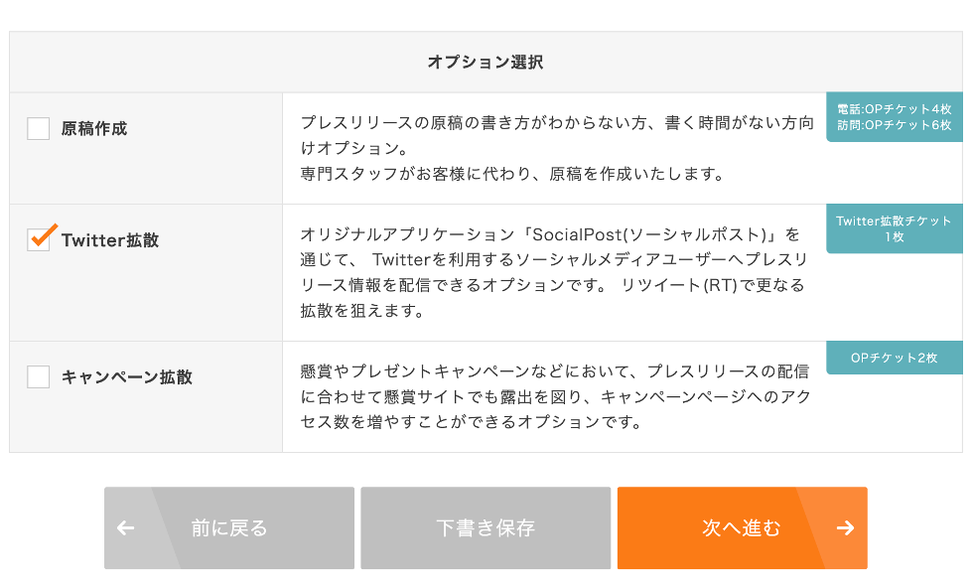This screenshot has width=972, height=587.
Task: Click the OPチケット2枚 badge
Action: tap(894, 358)
